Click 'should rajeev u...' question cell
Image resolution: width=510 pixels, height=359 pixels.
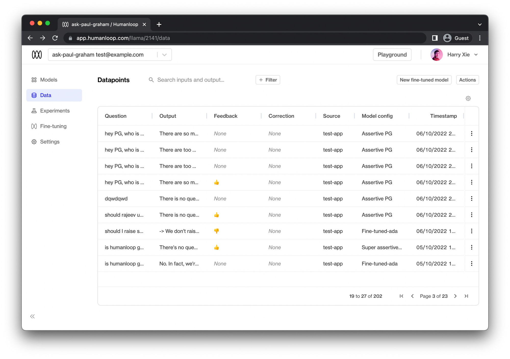(124, 215)
